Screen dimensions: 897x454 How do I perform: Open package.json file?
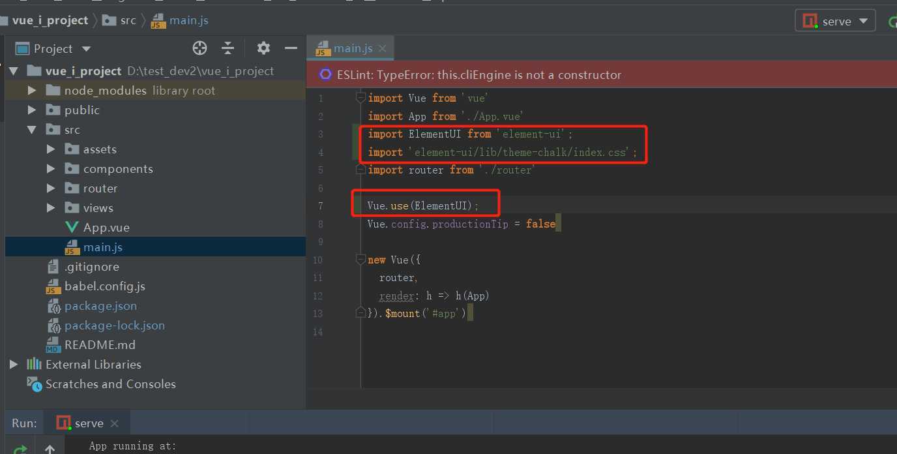100,306
